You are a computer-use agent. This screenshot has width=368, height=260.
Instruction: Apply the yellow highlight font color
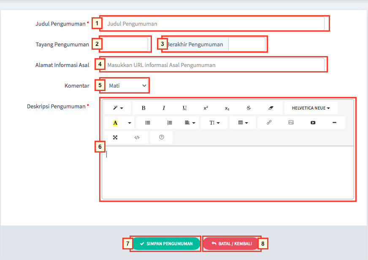tap(115, 123)
